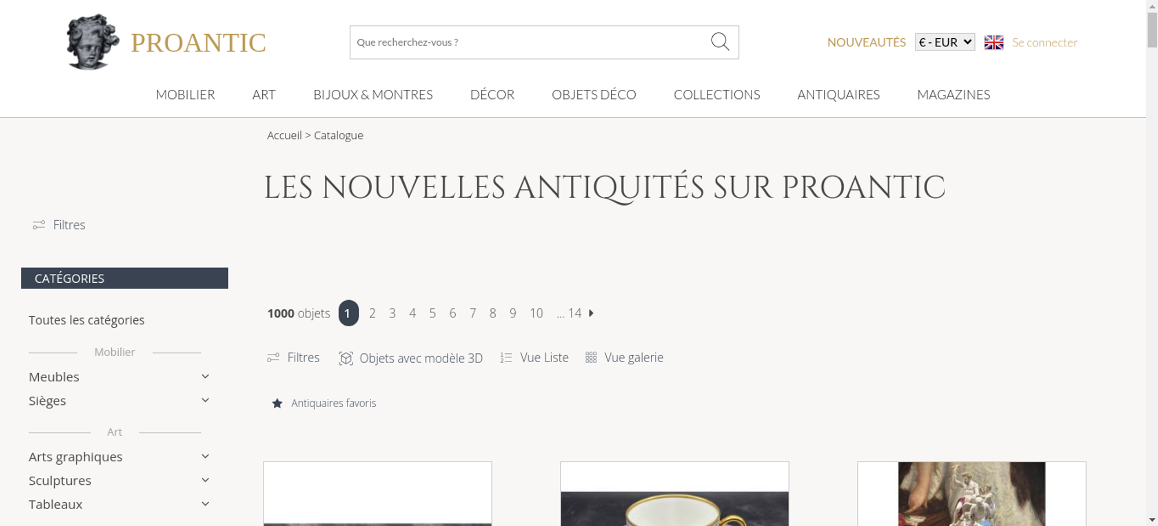Switch to Vue Liste view

click(534, 357)
